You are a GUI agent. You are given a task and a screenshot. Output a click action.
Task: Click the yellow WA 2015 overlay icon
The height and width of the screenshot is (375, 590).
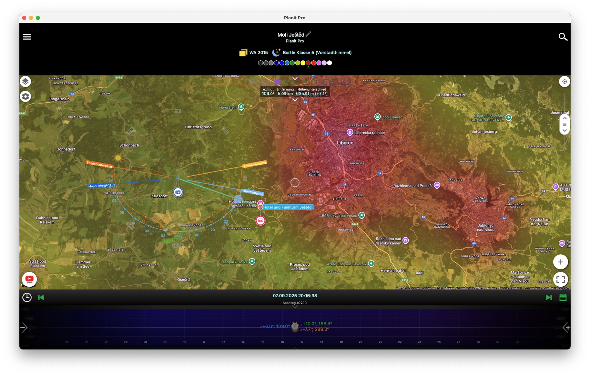(243, 53)
